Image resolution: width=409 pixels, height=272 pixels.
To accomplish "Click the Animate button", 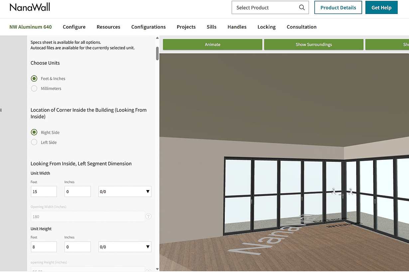I will pyautogui.click(x=212, y=44).
